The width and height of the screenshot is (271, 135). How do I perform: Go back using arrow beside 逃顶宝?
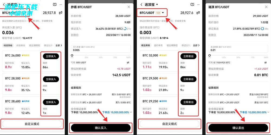pos(141,5)
